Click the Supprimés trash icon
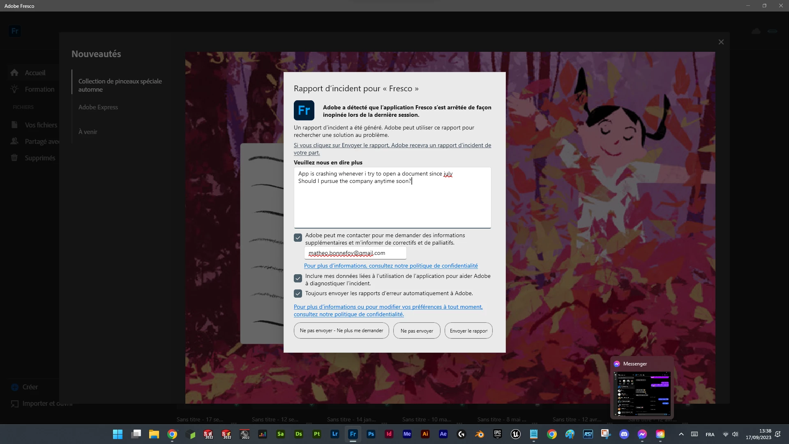This screenshot has height=444, width=789. [14, 158]
